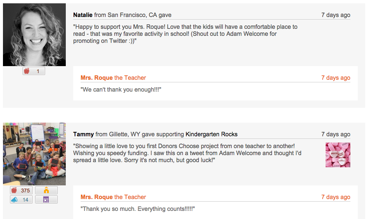The image size is (367, 219).
Task: Click Mrs. Roque the Teacher in second reply
Action: 113,197
